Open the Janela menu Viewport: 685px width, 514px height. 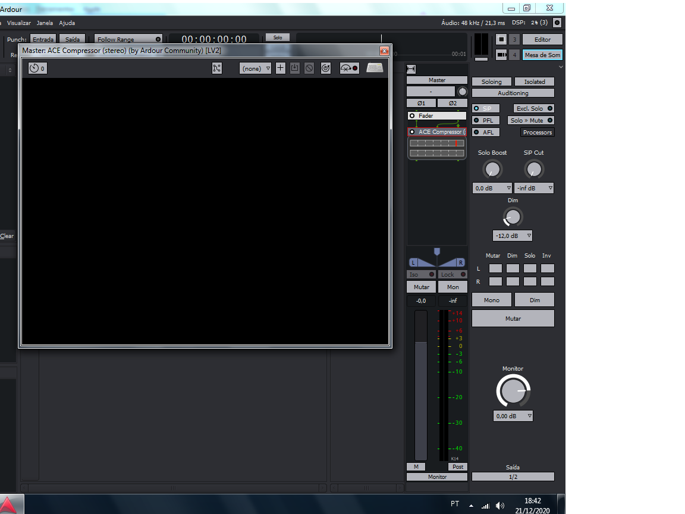coord(45,23)
